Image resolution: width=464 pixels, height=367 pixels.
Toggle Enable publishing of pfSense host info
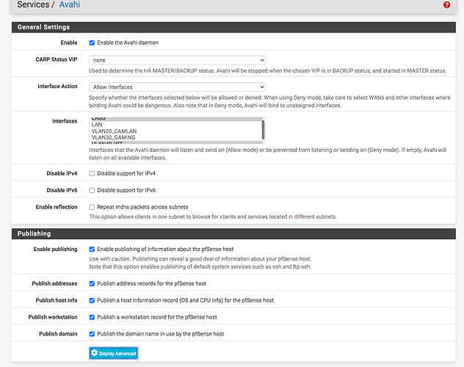coord(92,249)
